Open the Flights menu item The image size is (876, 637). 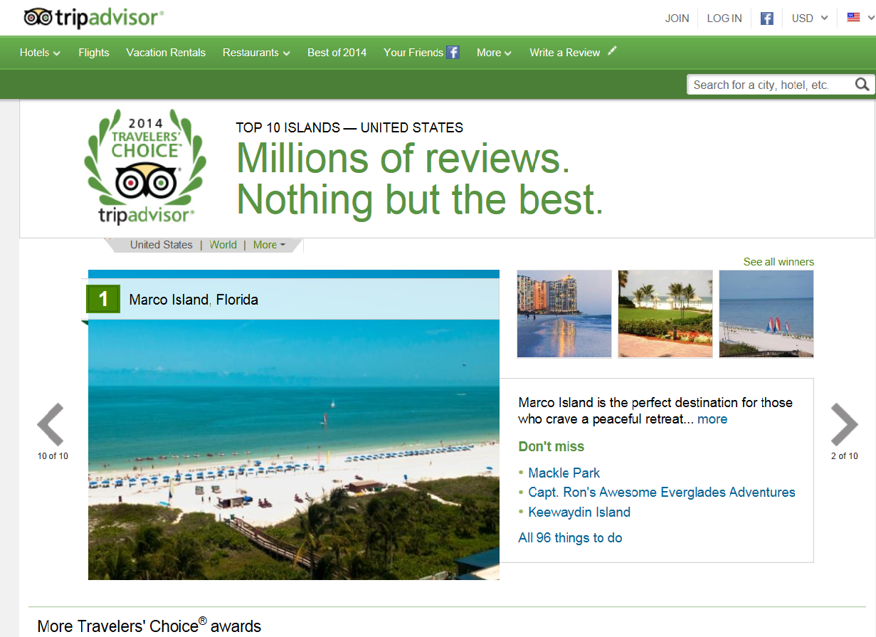tap(94, 53)
